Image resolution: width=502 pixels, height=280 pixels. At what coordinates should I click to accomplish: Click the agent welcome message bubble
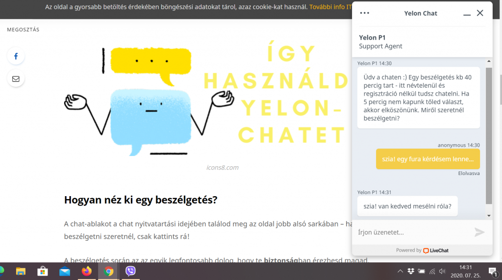coord(419,98)
